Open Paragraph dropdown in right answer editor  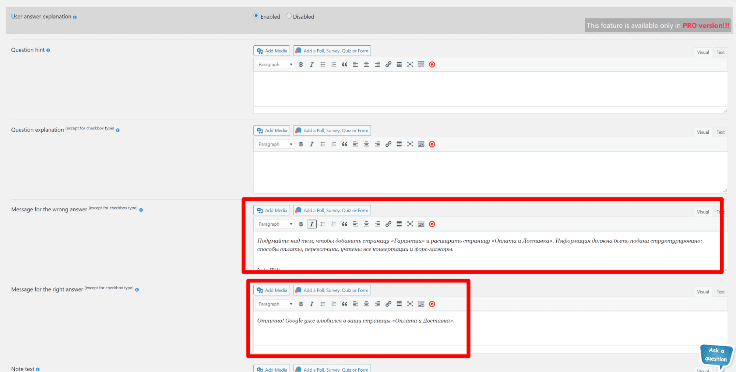click(x=275, y=304)
